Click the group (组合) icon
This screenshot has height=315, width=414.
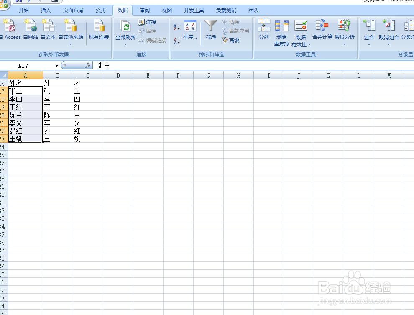coord(369,26)
